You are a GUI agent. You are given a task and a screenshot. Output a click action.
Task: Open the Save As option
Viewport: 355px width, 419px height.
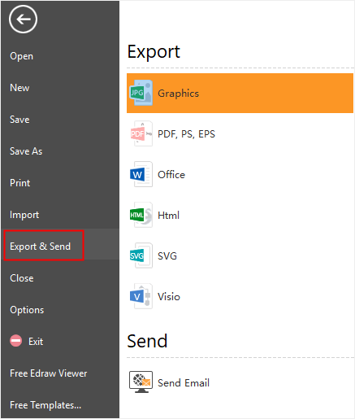tap(26, 151)
